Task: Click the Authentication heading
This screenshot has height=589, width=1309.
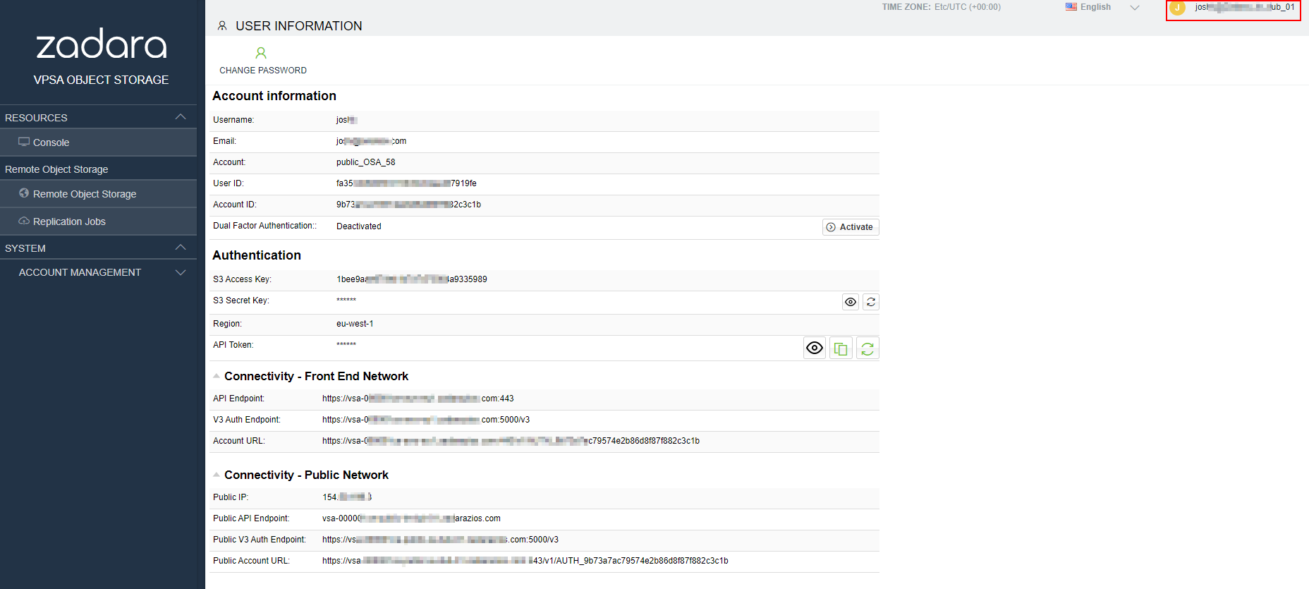Action: (257, 255)
